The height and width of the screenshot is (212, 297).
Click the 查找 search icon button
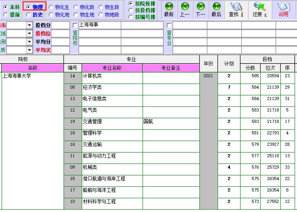236,10
